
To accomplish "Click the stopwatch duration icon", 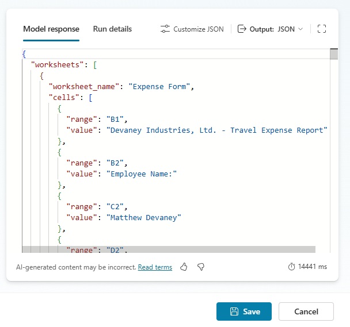I will point(291,267).
